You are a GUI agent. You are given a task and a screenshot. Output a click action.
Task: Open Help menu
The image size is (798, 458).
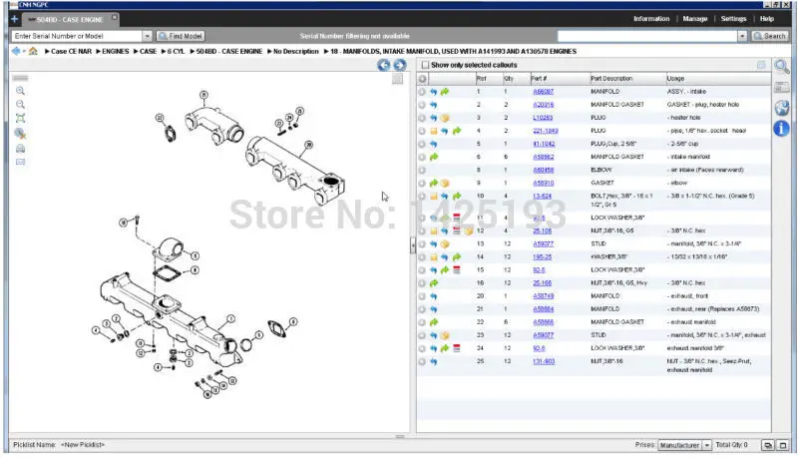(767, 19)
